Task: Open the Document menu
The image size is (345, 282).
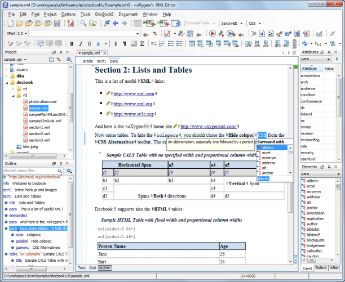Action: [x=128, y=14]
